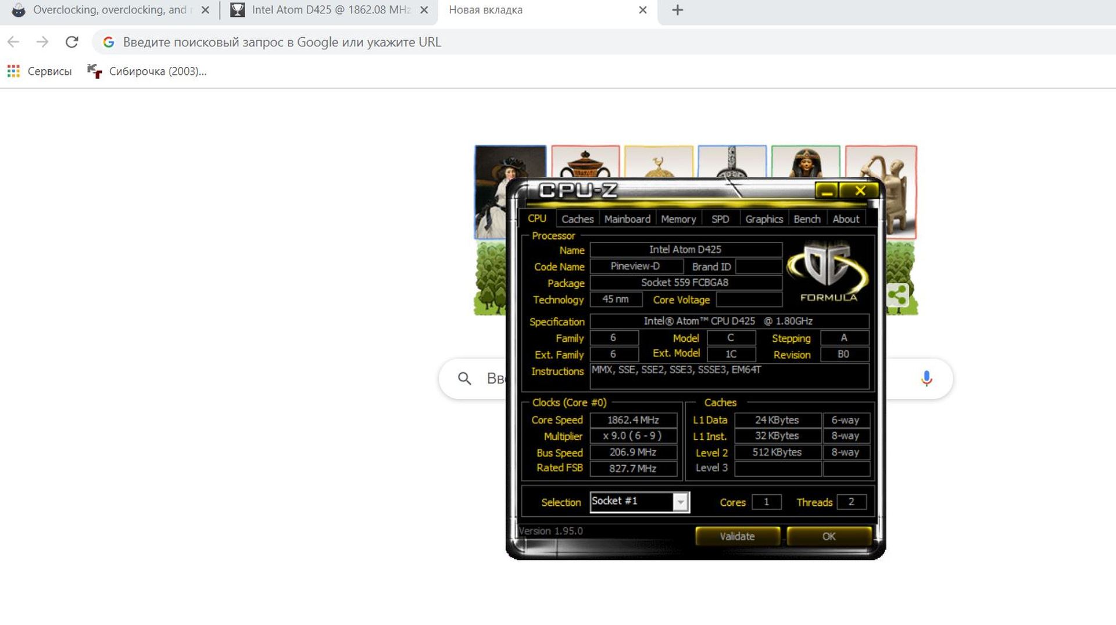
Task: Click the processor name Intel Atom D425
Action: point(686,249)
